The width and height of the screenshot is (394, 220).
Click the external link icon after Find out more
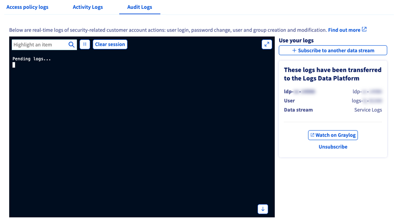point(364,29)
